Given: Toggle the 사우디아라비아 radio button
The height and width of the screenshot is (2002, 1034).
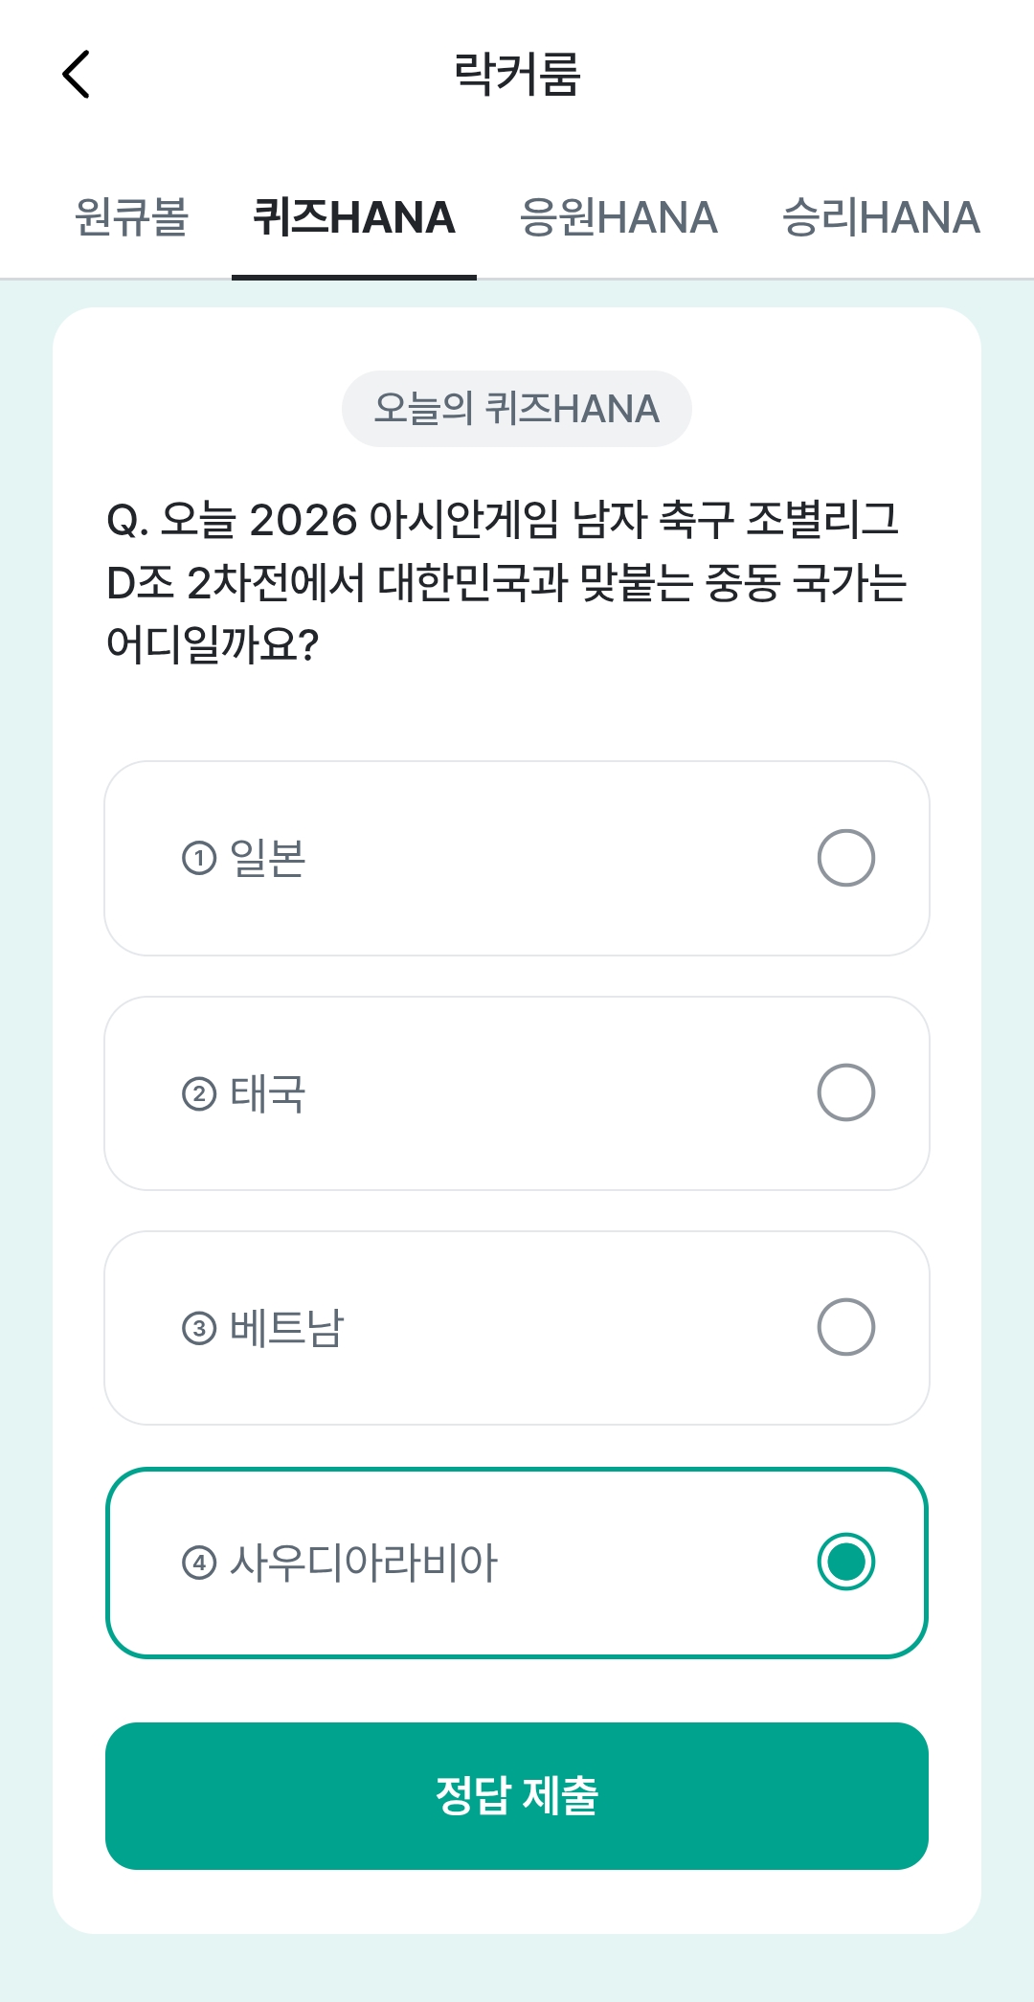Looking at the screenshot, I should 846,1562.
